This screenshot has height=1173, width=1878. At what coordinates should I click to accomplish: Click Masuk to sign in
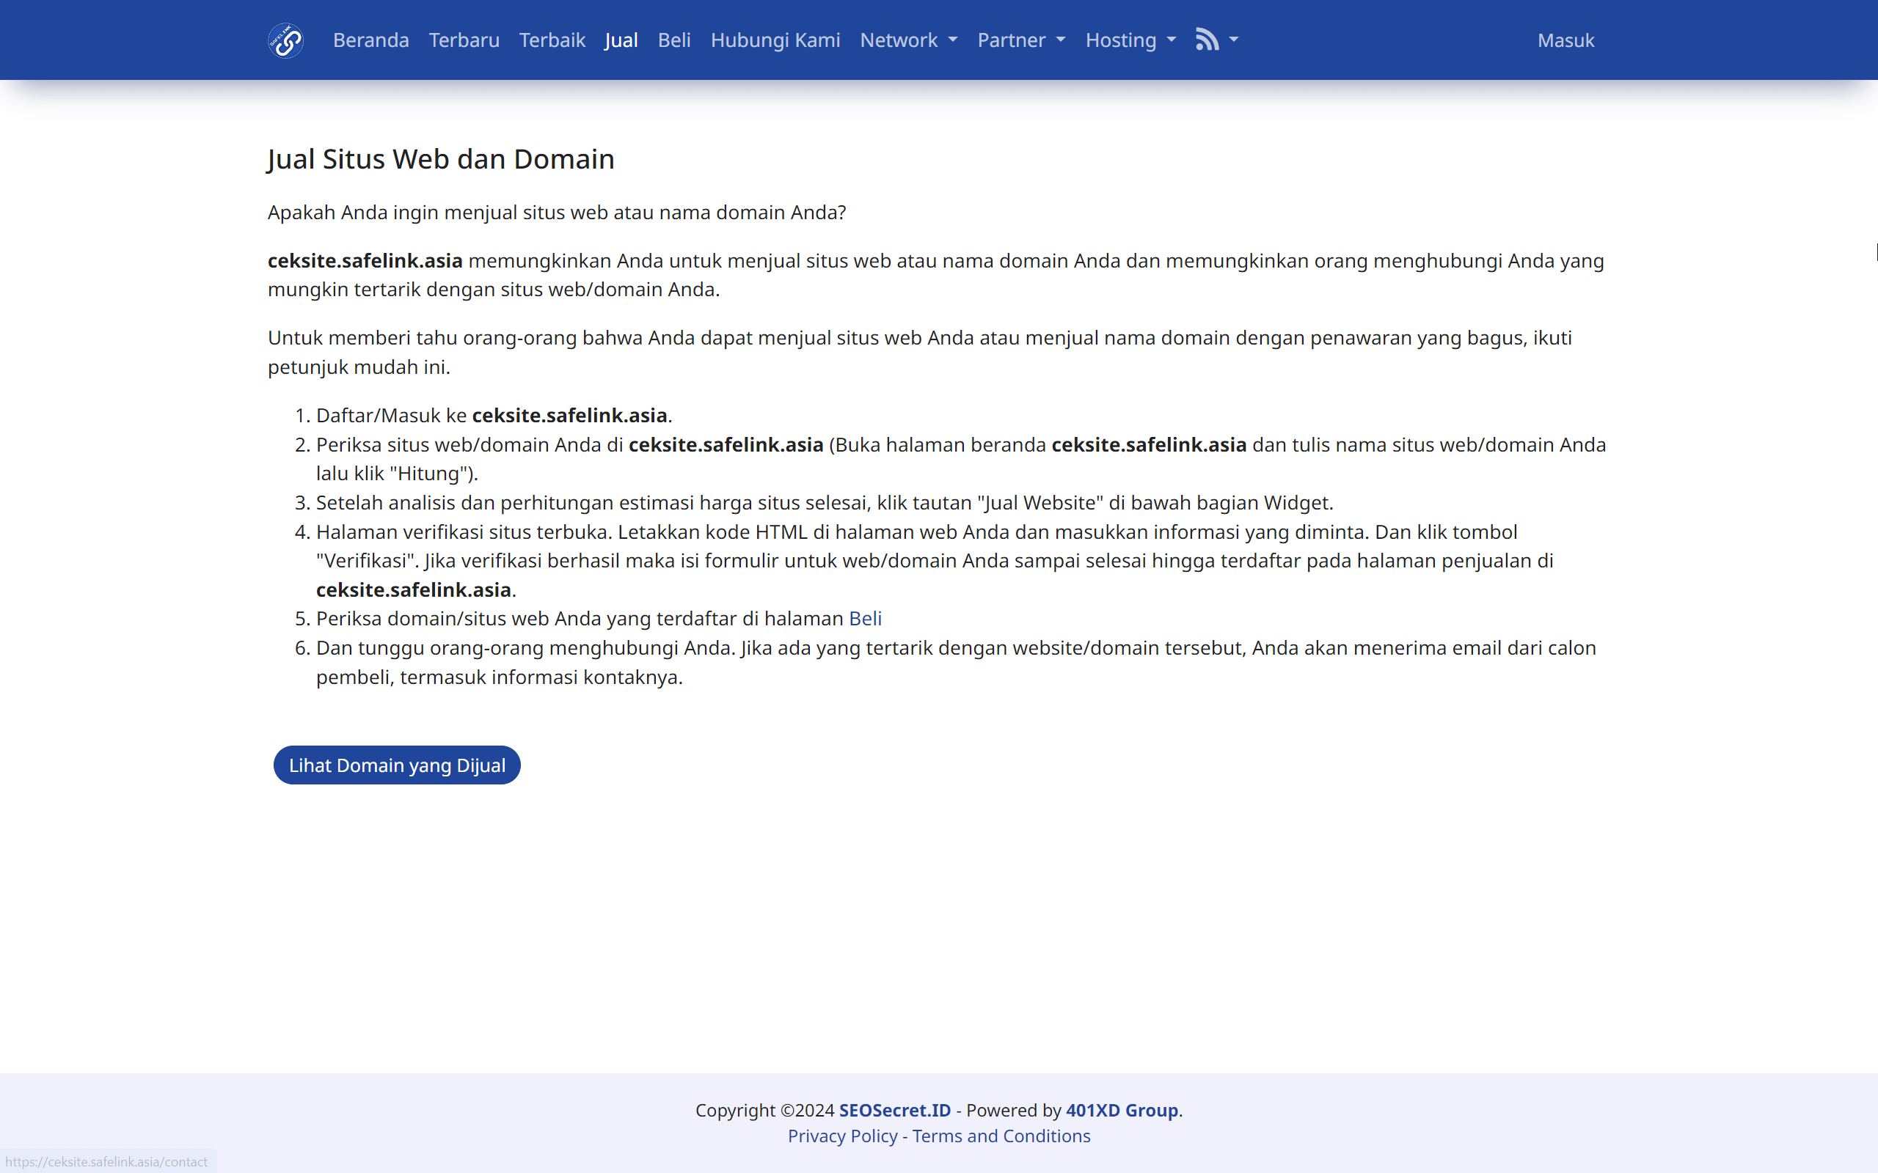click(1565, 40)
